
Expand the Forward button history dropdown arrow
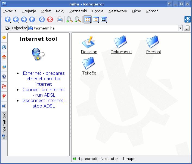point(27,22)
